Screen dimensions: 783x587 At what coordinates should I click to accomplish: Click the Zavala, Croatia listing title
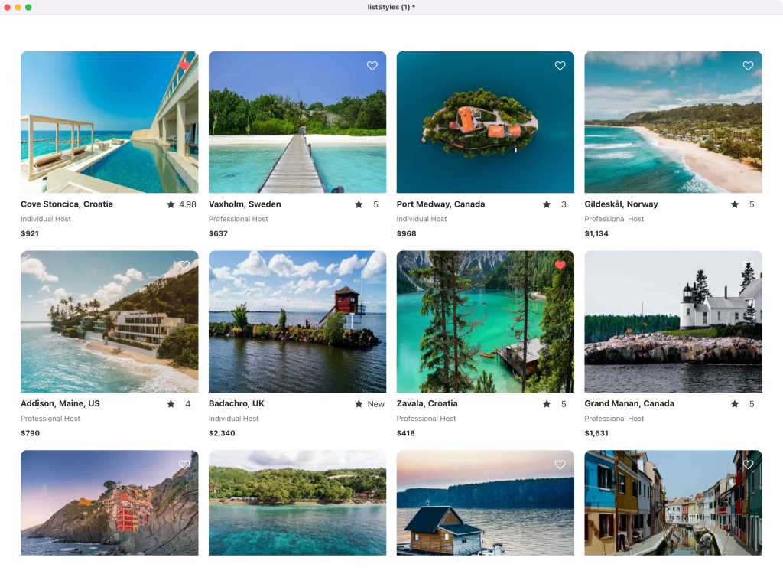point(427,403)
